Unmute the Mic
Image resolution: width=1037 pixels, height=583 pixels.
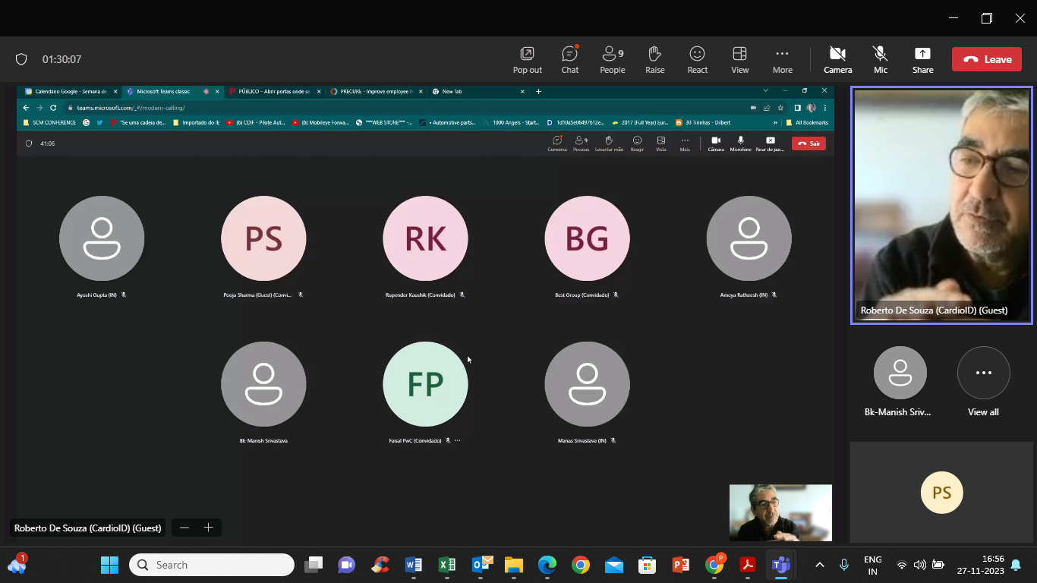[880, 59]
